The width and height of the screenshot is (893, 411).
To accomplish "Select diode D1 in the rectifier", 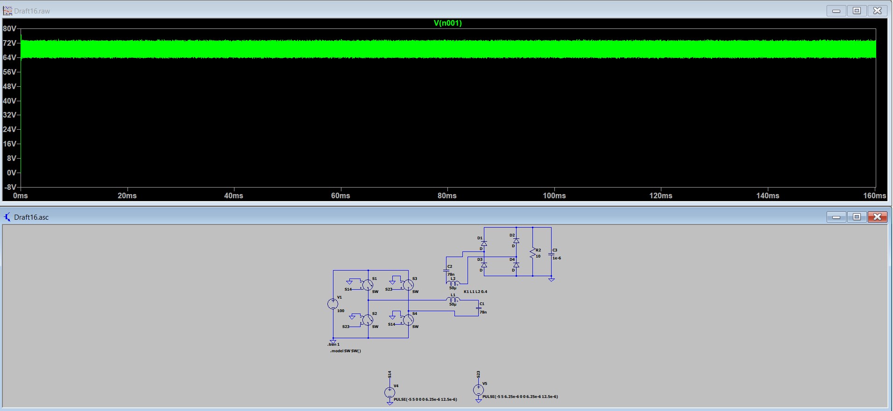I will pyautogui.click(x=484, y=244).
